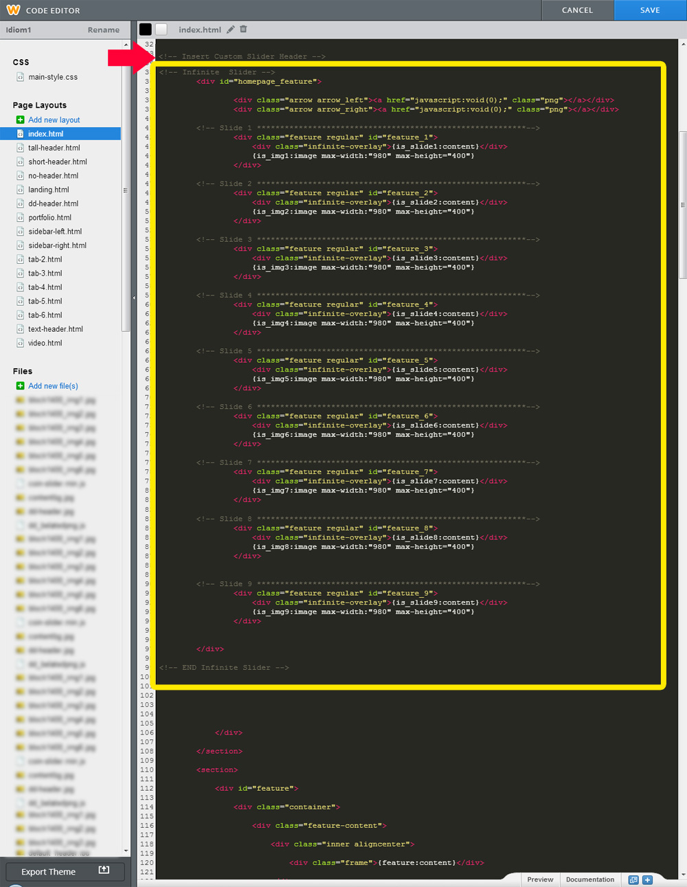Image resolution: width=687 pixels, height=887 pixels.
Task: Click the green plus beside Add new layout
Action: pyautogui.click(x=20, y=120)
